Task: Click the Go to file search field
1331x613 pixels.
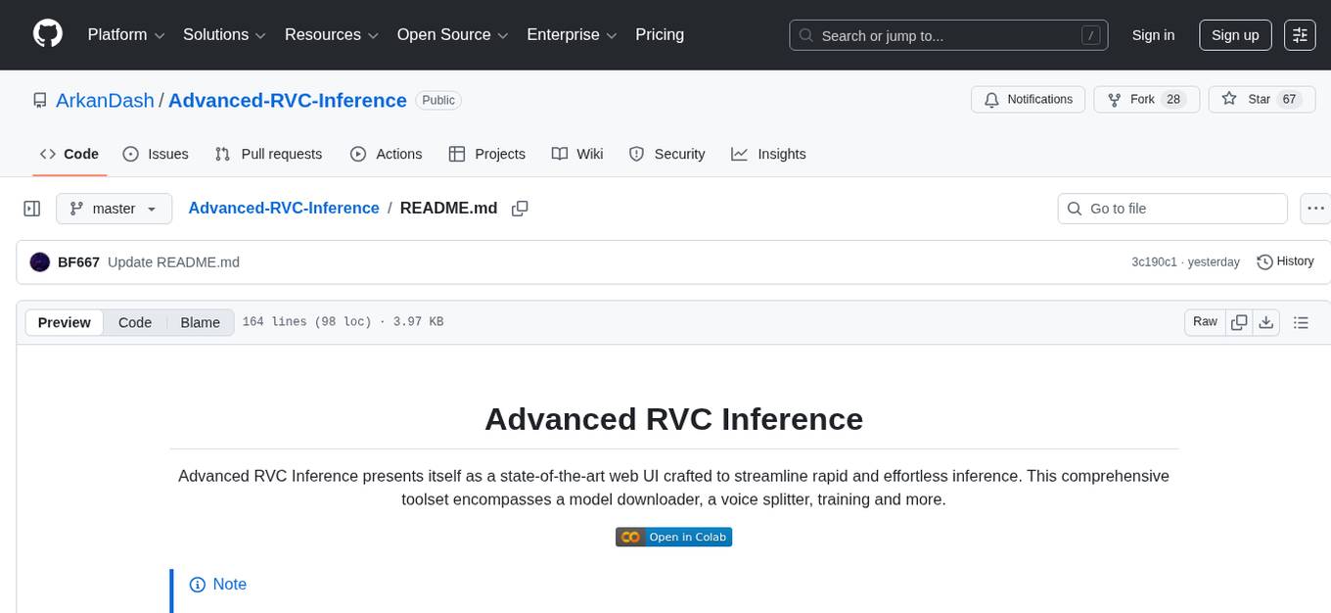Action: coord(1171,208)
